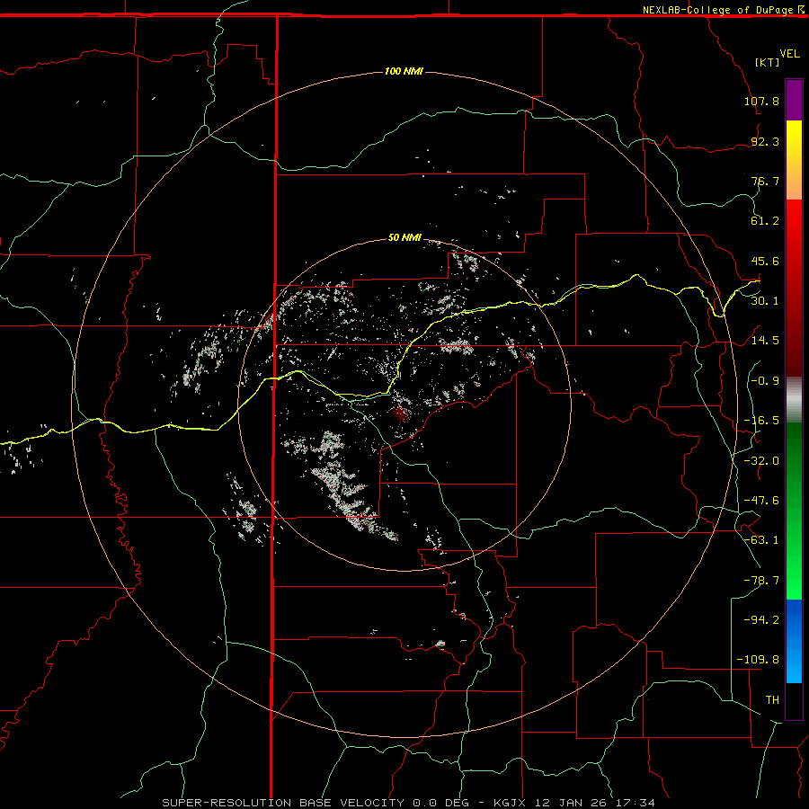The height and width of the screenshot is (809, 809).
Task: Click the red velocity echo near radar center
Action: [x=399, y=413]
